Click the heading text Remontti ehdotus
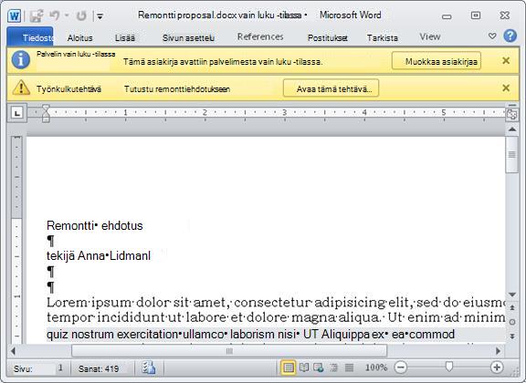Image resolution: width=526 pixels, height=383 pixels. coord(95,225)
